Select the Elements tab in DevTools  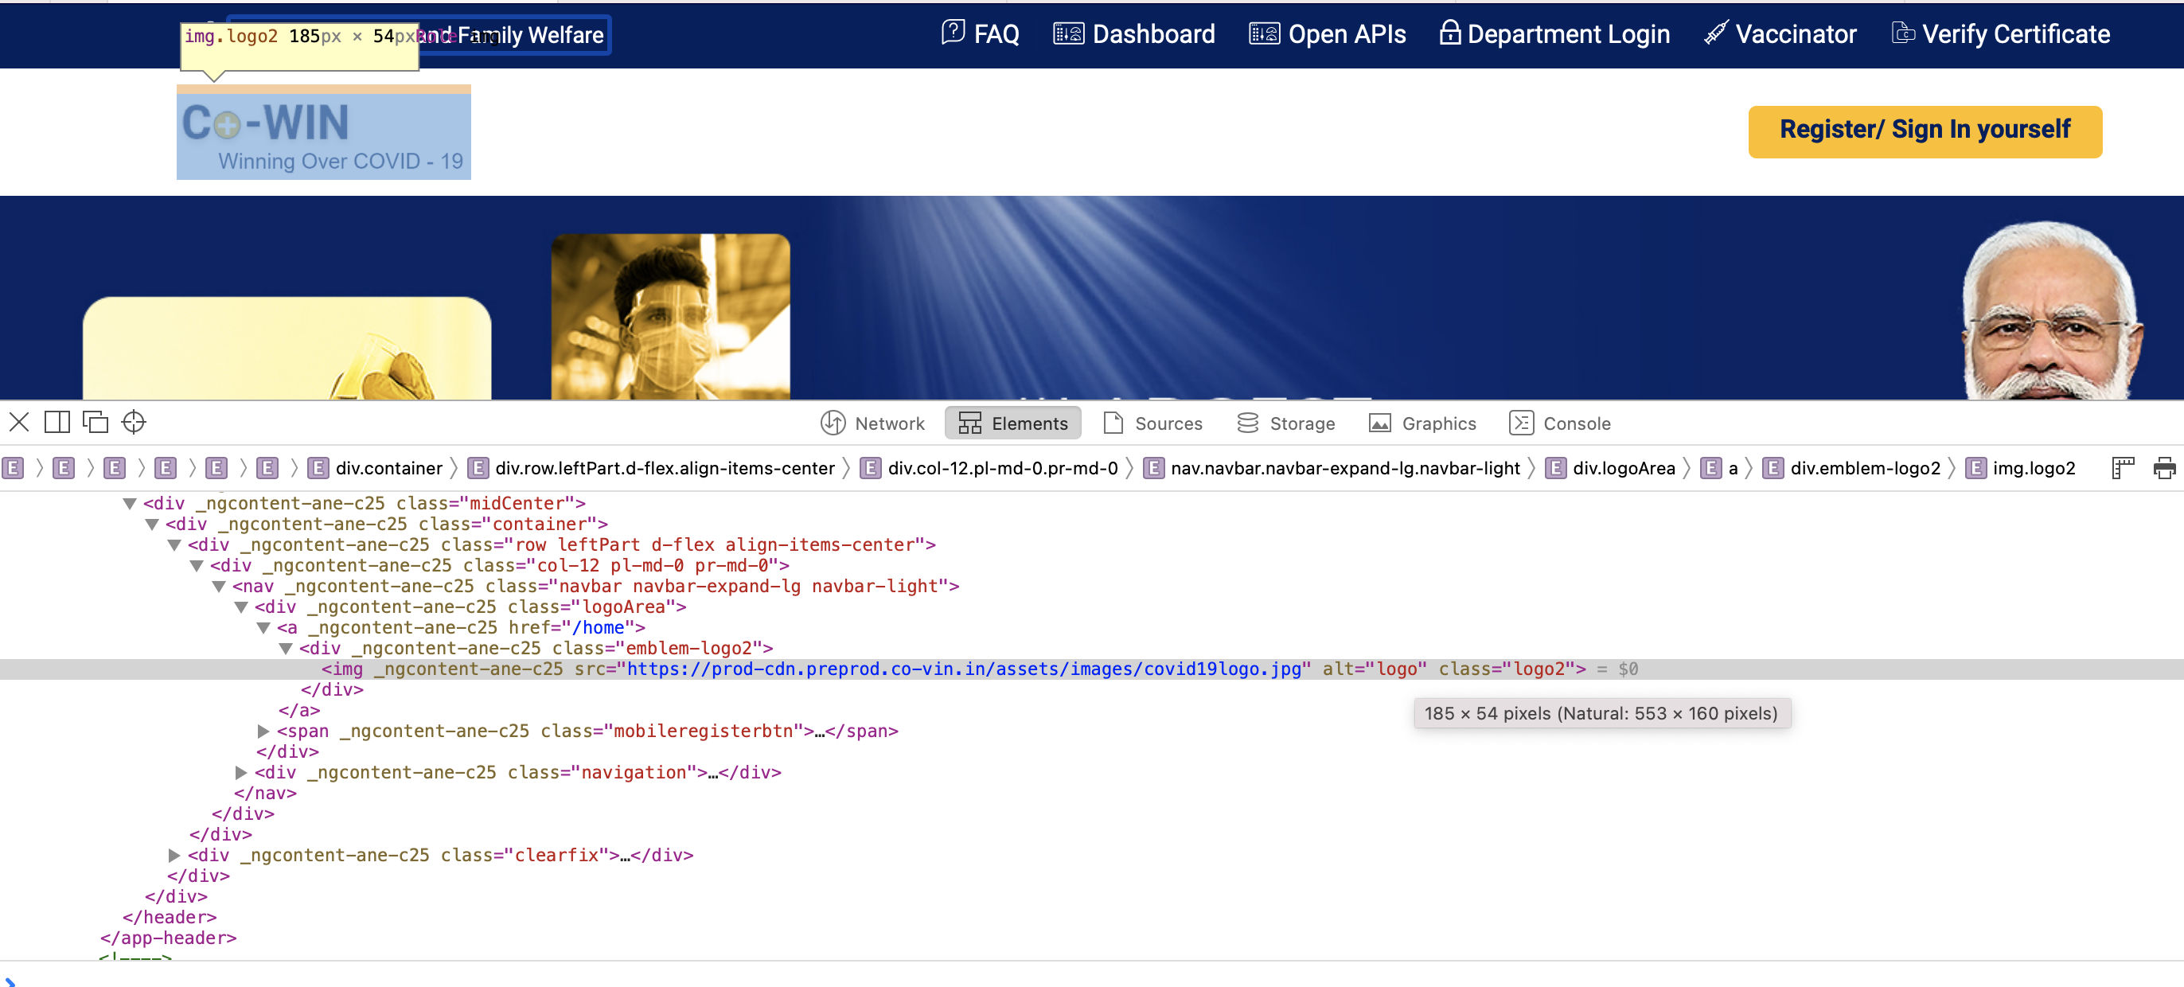[1012, 423]
